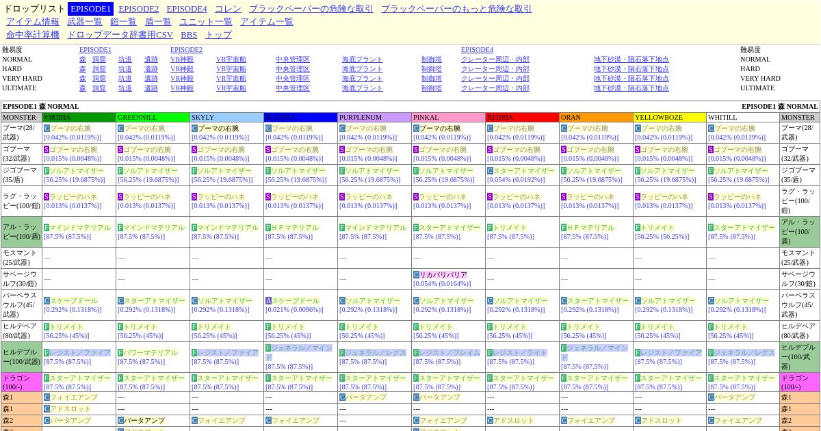
Task: Open VR宇宙船 in the HARD row
Action: pos(231,69)
